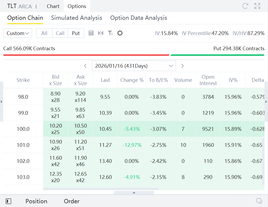The height and width of the screenshot is (207, 268).
Task: Open option chain settings gear
Action: [120, 33]
